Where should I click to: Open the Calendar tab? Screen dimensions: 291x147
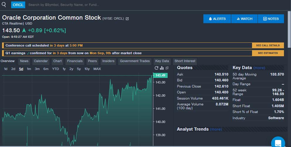coord(41,61)
